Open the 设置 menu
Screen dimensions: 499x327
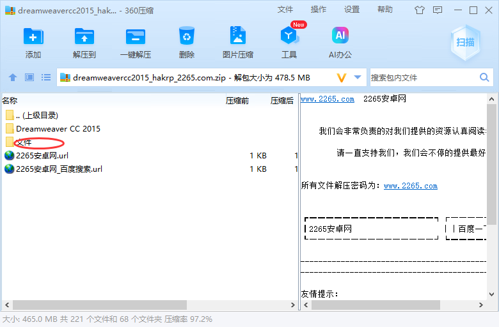pos(352,10)
